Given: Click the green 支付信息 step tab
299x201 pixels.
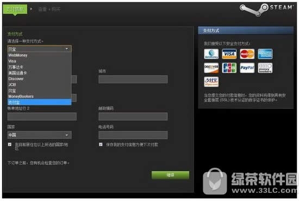Looking at the screenshot, I should [15, 9].
